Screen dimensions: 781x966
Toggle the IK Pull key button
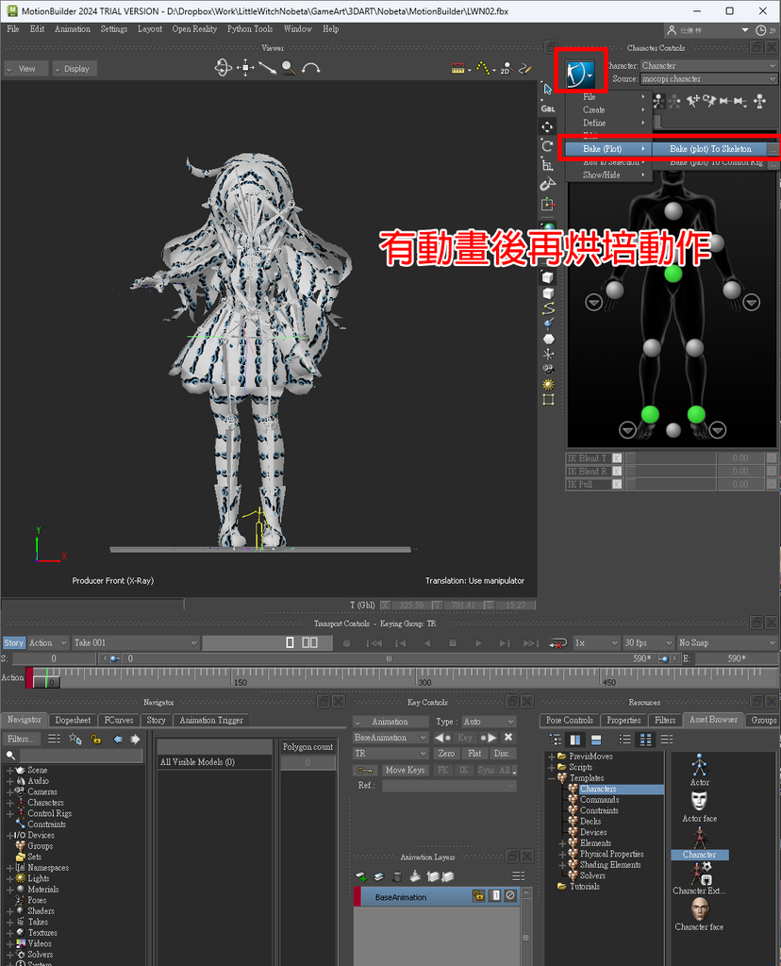pos(617,484)
